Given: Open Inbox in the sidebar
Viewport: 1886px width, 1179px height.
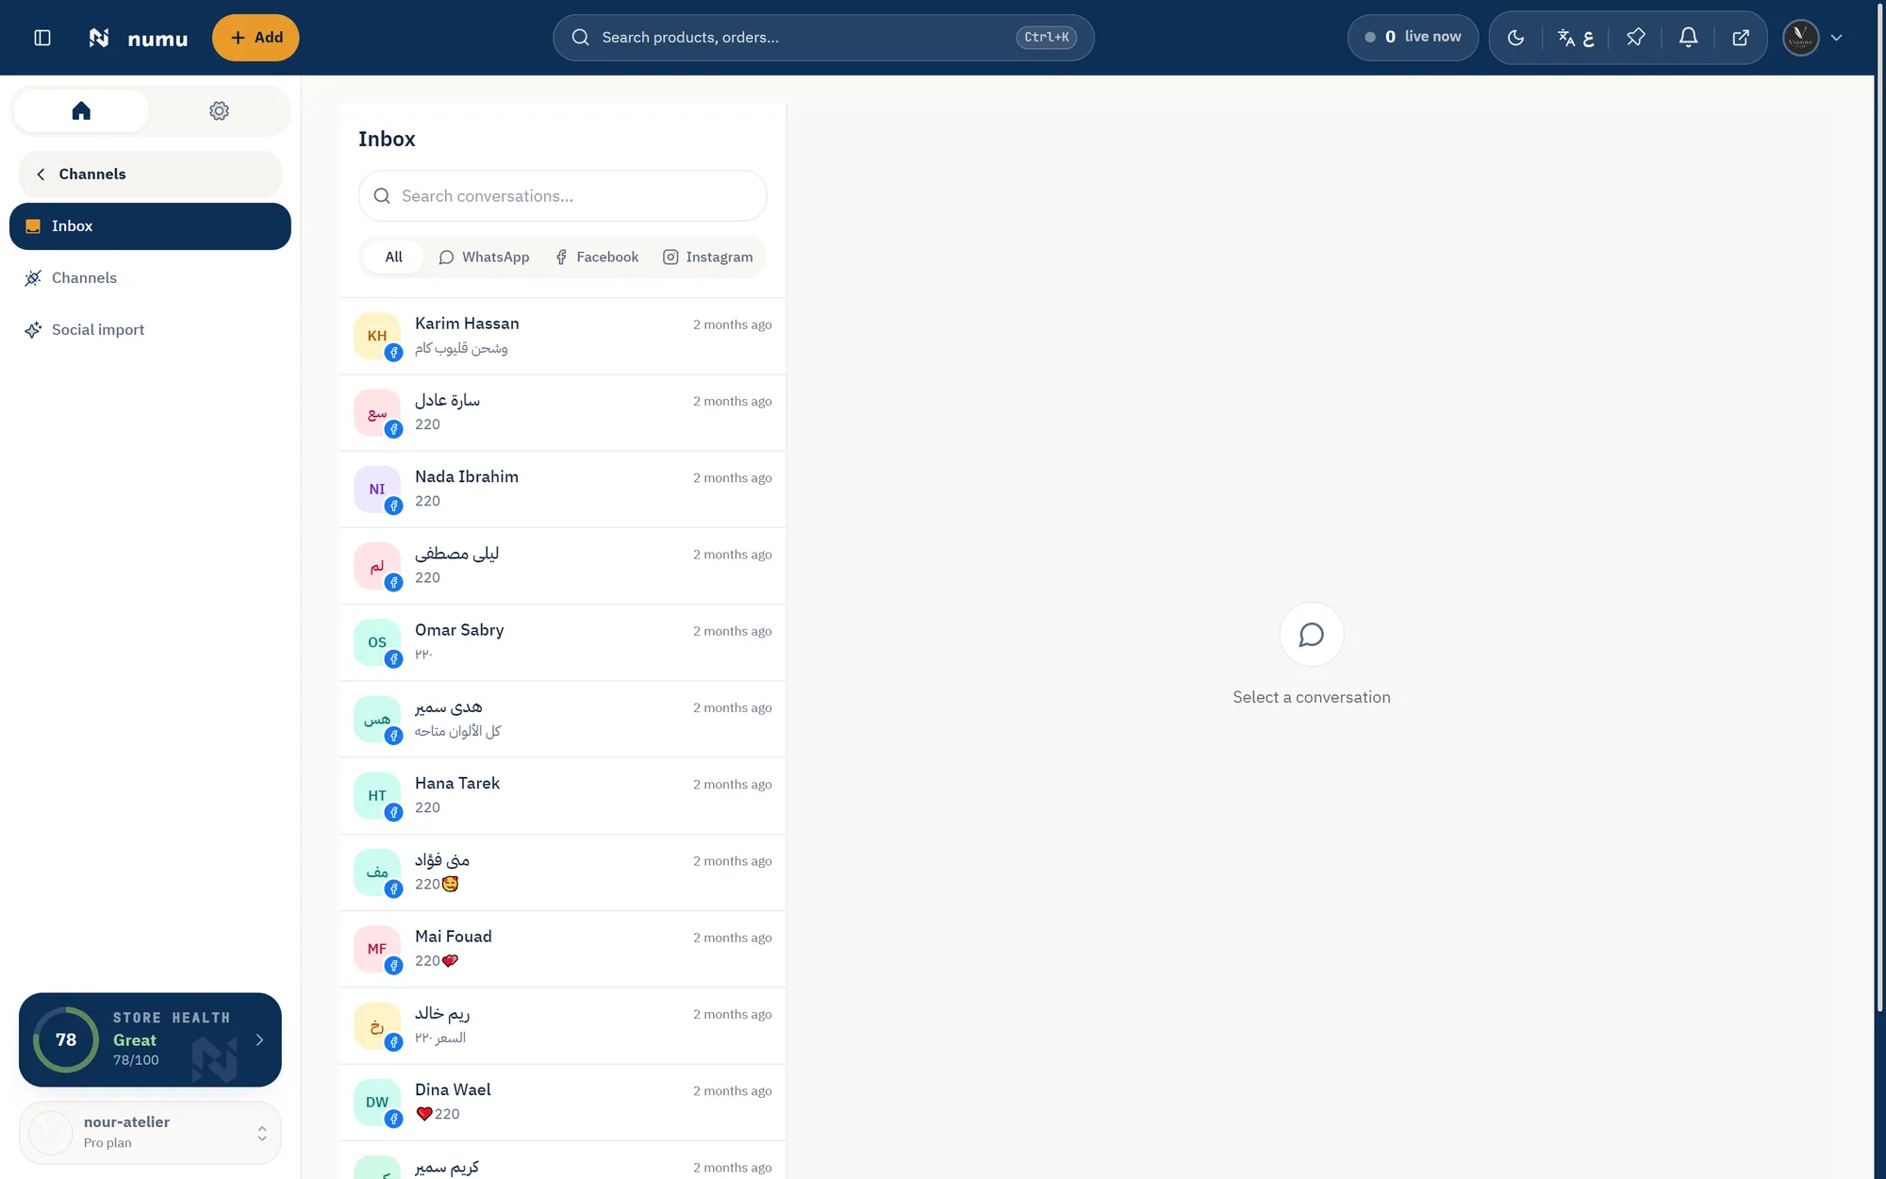Looking at the screenshot, I should 150,226.
